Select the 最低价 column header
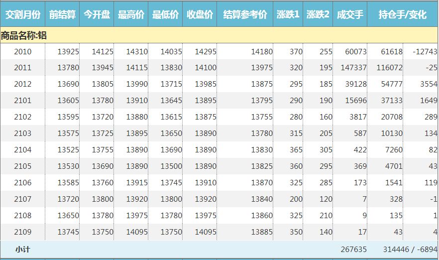The width and height of the screenshot is (439, 260). 165,14
